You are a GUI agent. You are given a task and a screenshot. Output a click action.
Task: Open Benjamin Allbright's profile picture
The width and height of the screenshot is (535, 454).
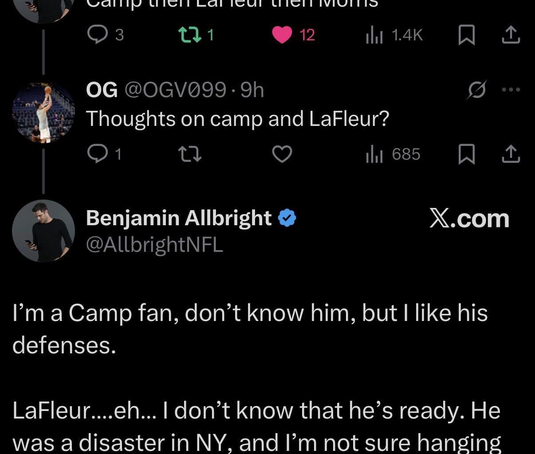43,231
